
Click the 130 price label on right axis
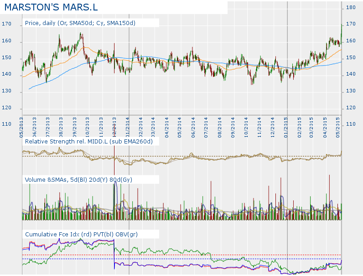point(351,91)
